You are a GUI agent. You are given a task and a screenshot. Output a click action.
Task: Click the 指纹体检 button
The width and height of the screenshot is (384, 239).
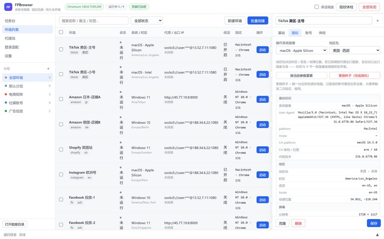coord(346,7)
